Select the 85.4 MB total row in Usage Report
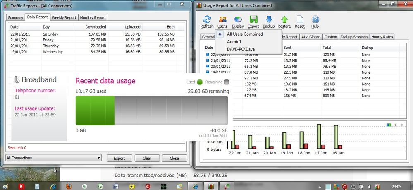The height and width of the screenshot is (190, 413). (306, 61)
